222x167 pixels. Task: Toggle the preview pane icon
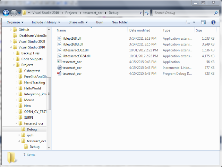pyautogui.click(x=203, y=22)
